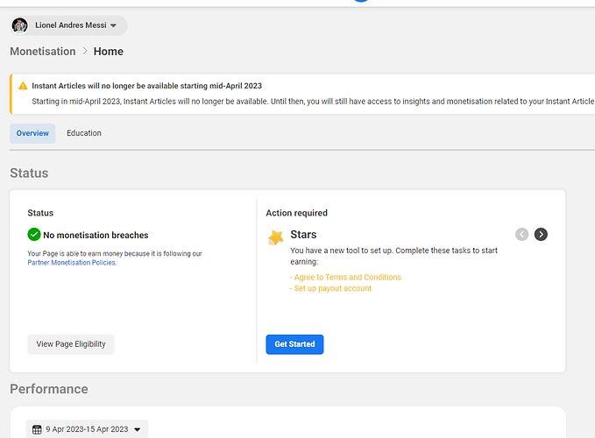Open the Partner Monetisation Policies link

pos(72,263)
